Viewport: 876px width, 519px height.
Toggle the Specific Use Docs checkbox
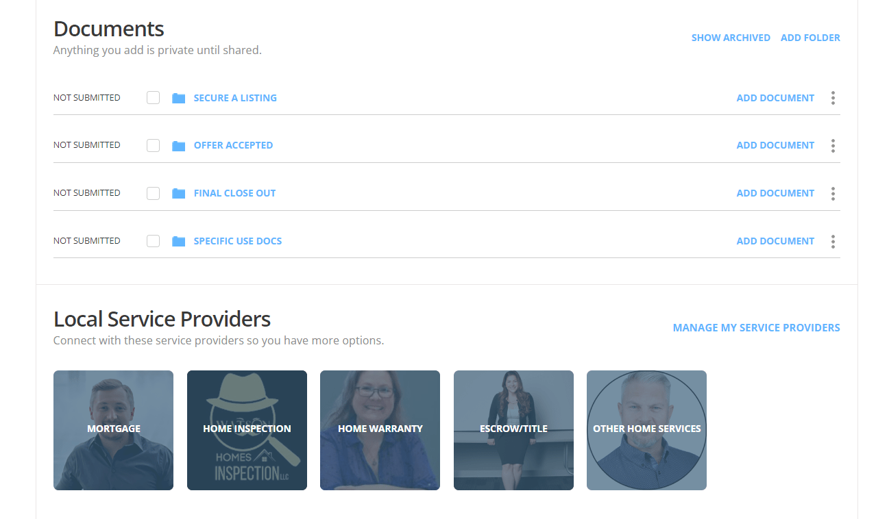[154, 241]
